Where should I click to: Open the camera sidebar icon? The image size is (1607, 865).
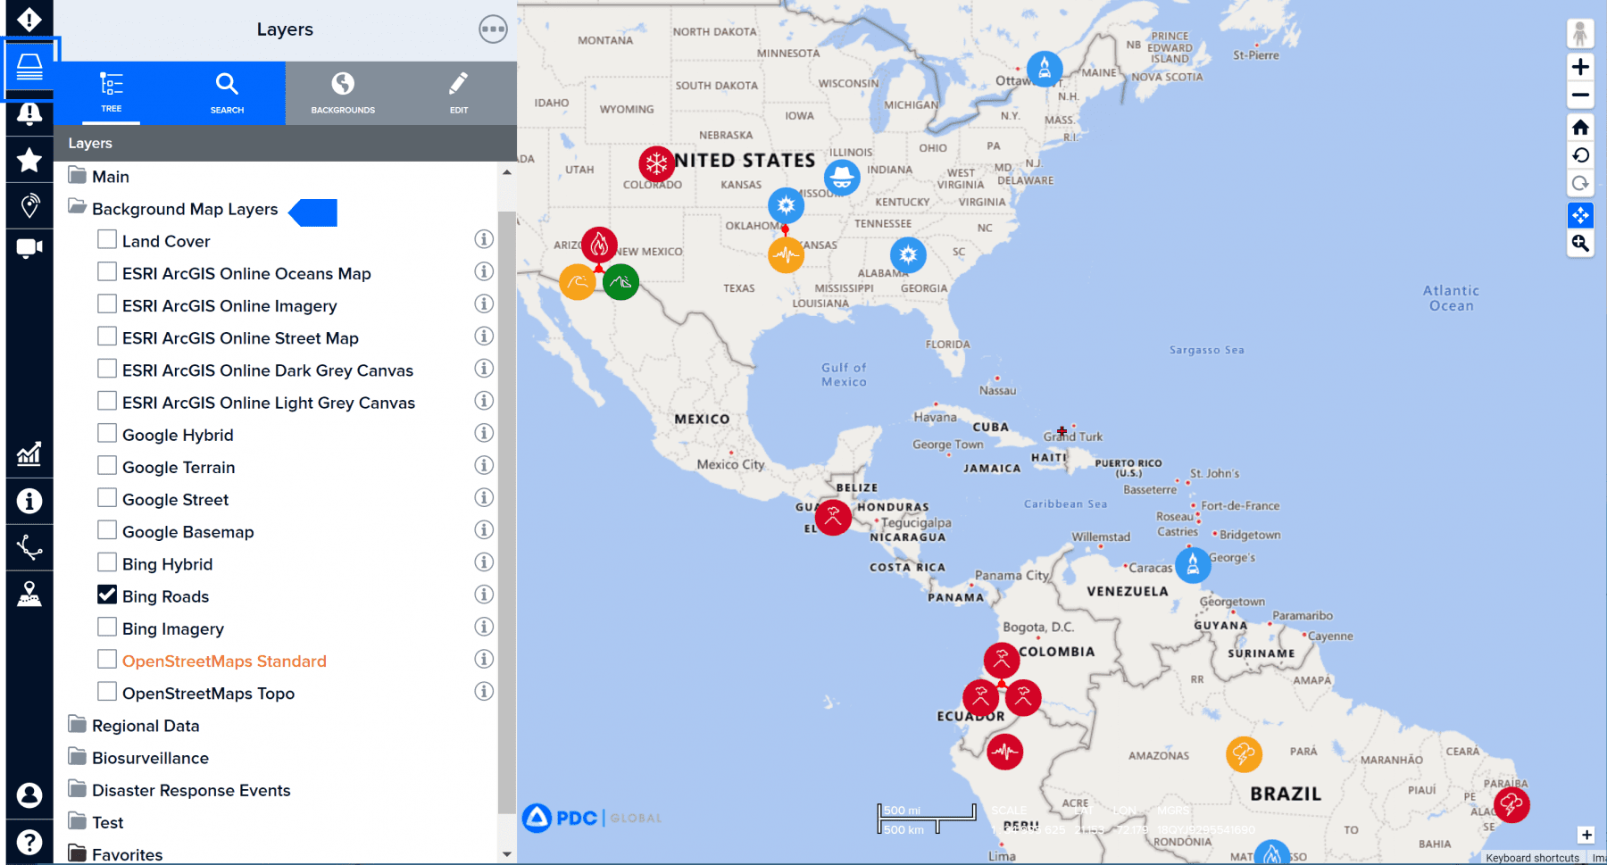29,248
